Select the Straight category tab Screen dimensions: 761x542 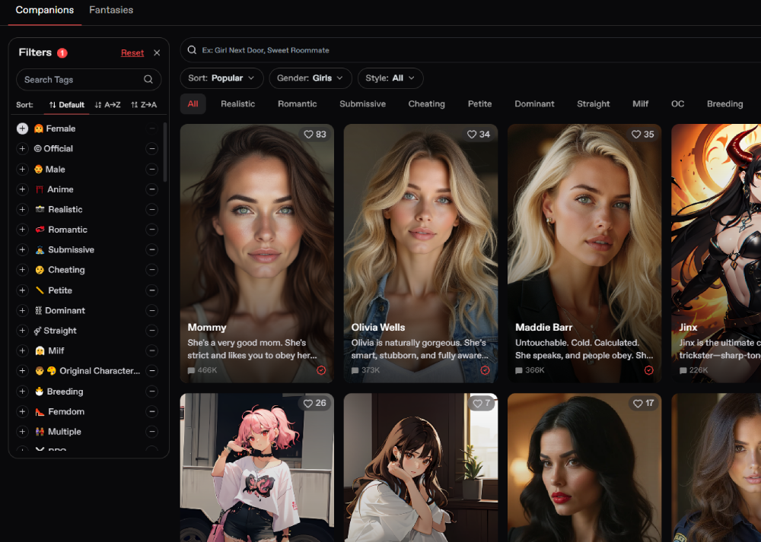593,103
